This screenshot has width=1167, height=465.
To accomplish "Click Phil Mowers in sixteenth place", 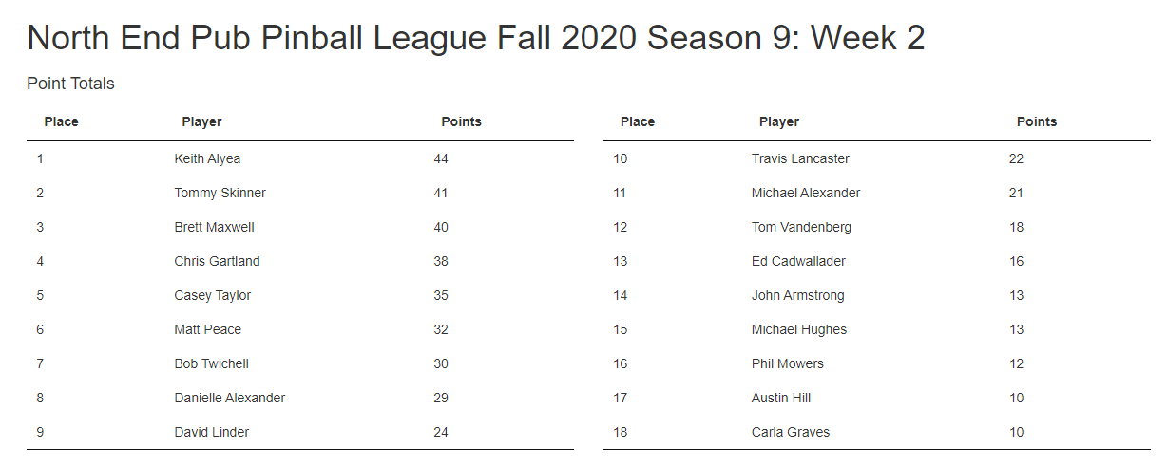I will point(787,363).
